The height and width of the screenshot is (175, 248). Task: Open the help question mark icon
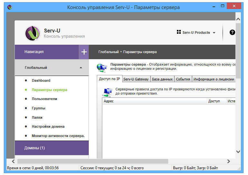coord(232,32)
